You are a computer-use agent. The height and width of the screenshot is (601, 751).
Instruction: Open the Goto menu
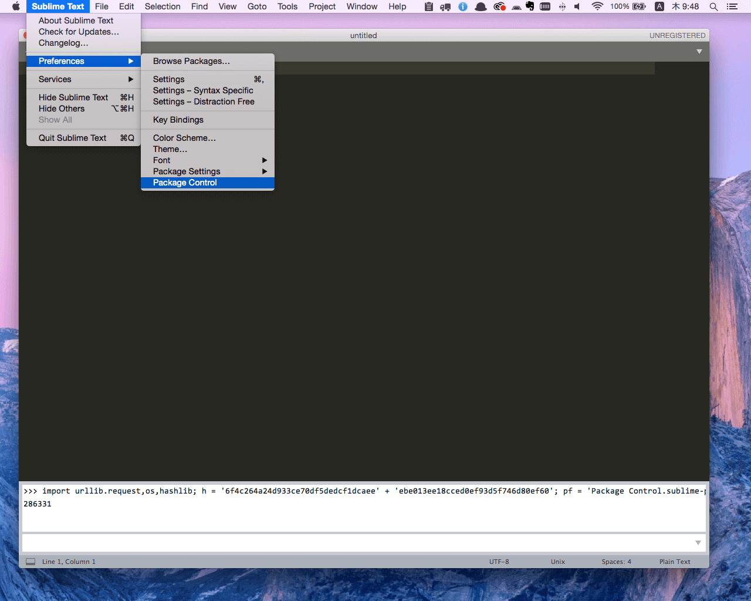click(257, 6)
